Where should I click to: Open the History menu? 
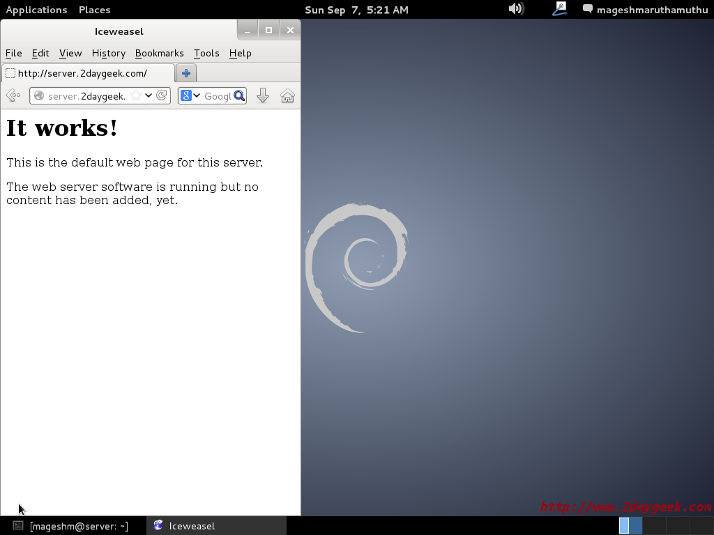108,53
